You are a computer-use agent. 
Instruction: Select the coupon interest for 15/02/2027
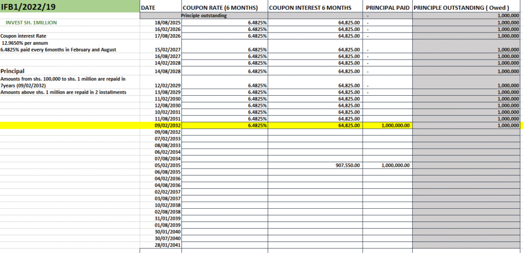coord(349,49)
